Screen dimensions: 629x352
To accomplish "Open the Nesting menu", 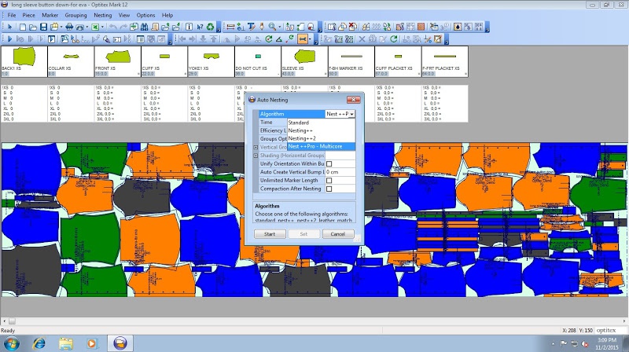I will (103, 15).
